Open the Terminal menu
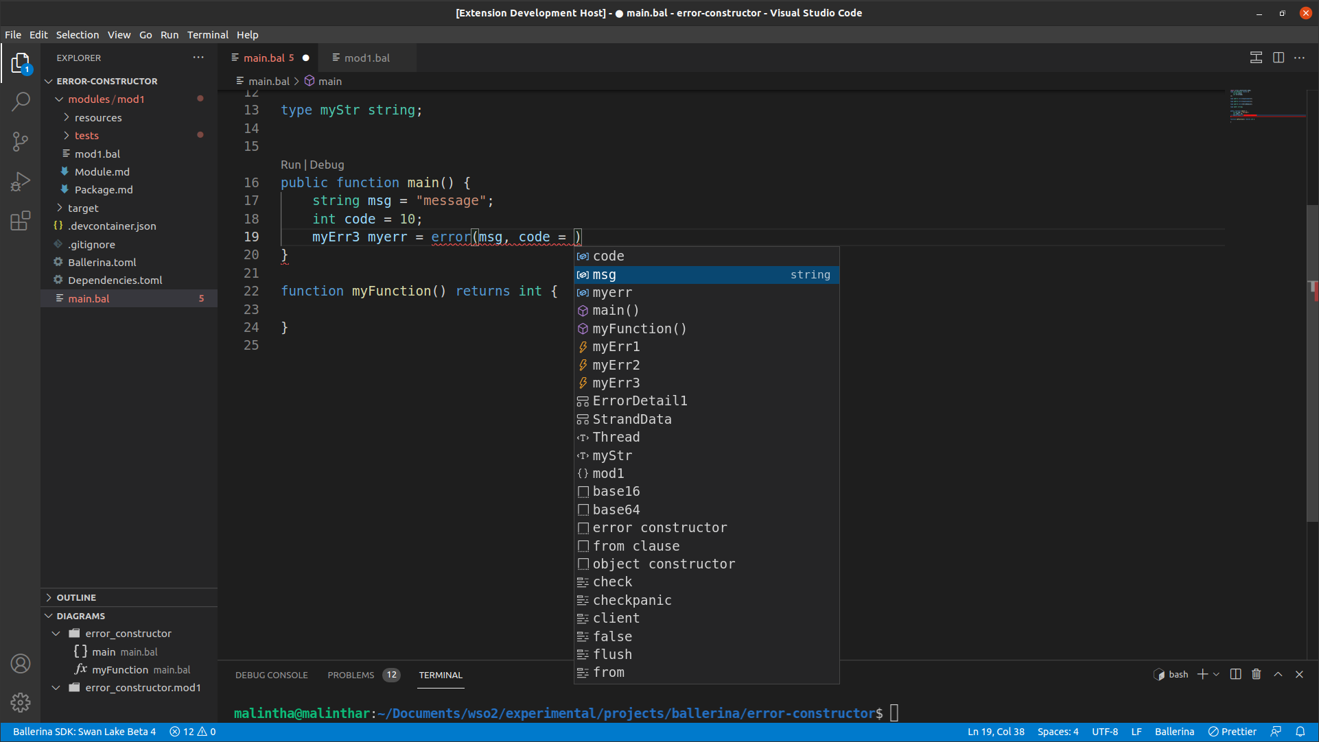The height and width of the screenshot is (742, 1319). (207, 34)
